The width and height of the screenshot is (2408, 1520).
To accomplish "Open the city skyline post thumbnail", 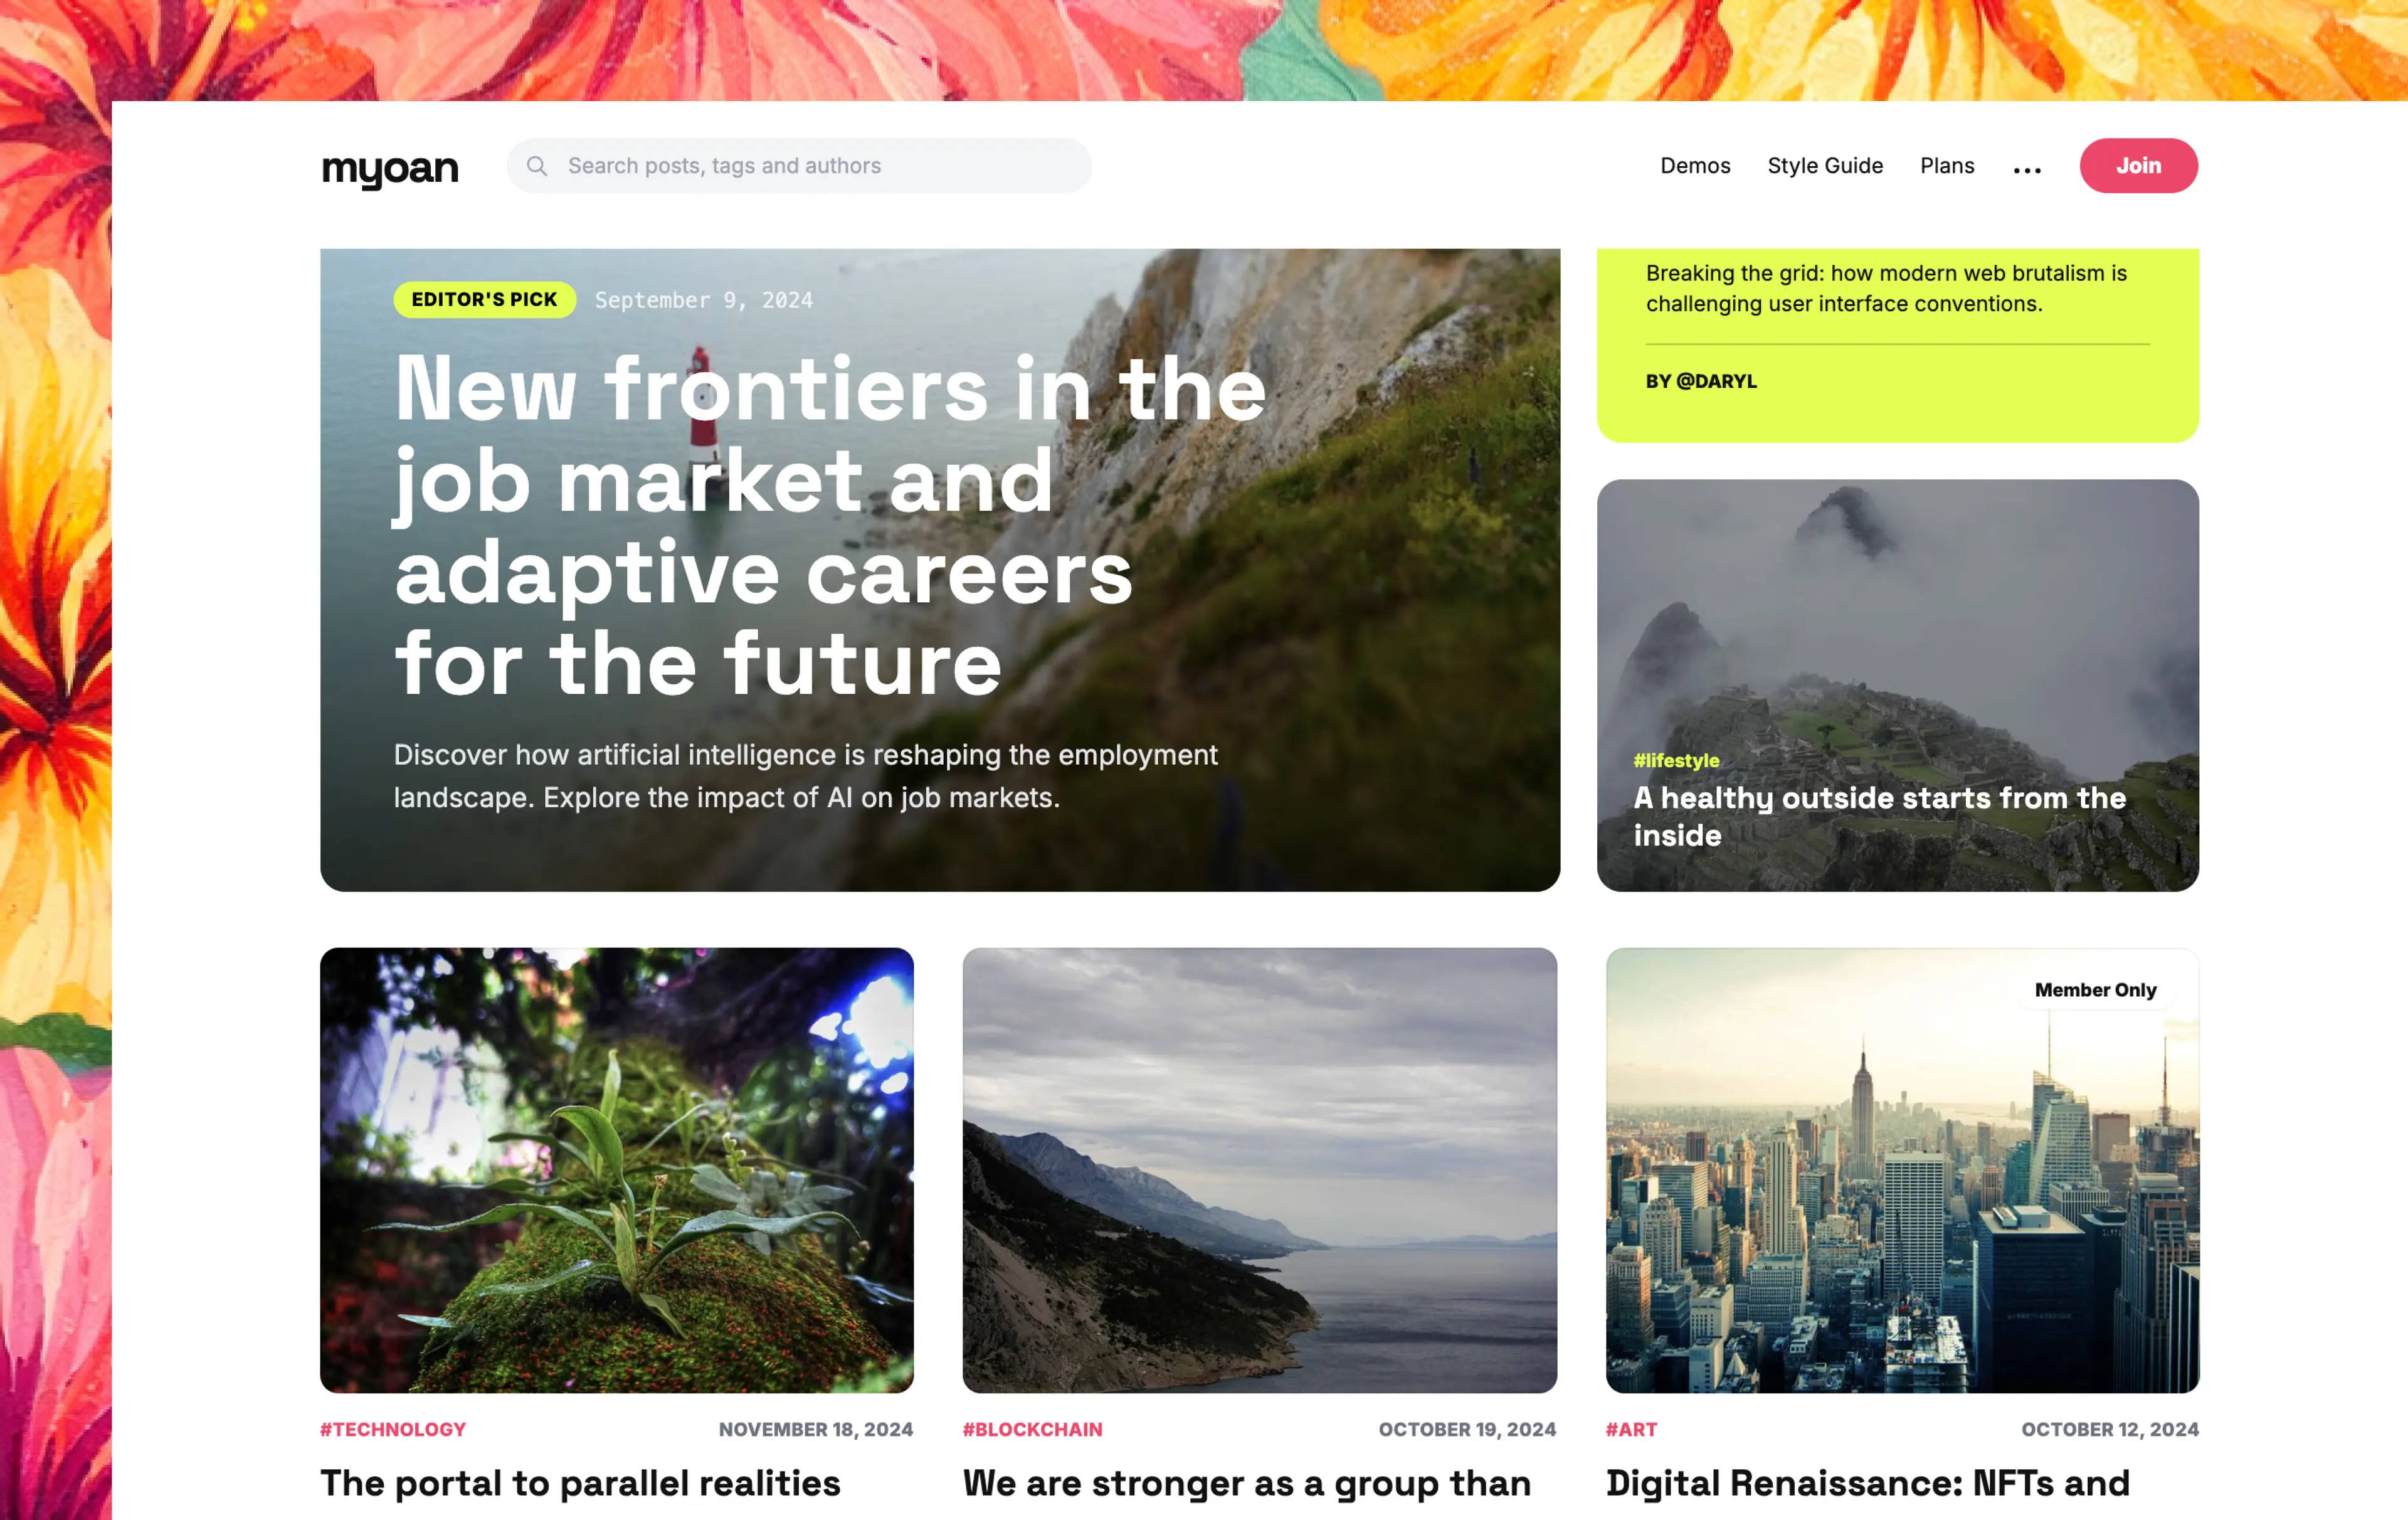I will (1902, 1170).
